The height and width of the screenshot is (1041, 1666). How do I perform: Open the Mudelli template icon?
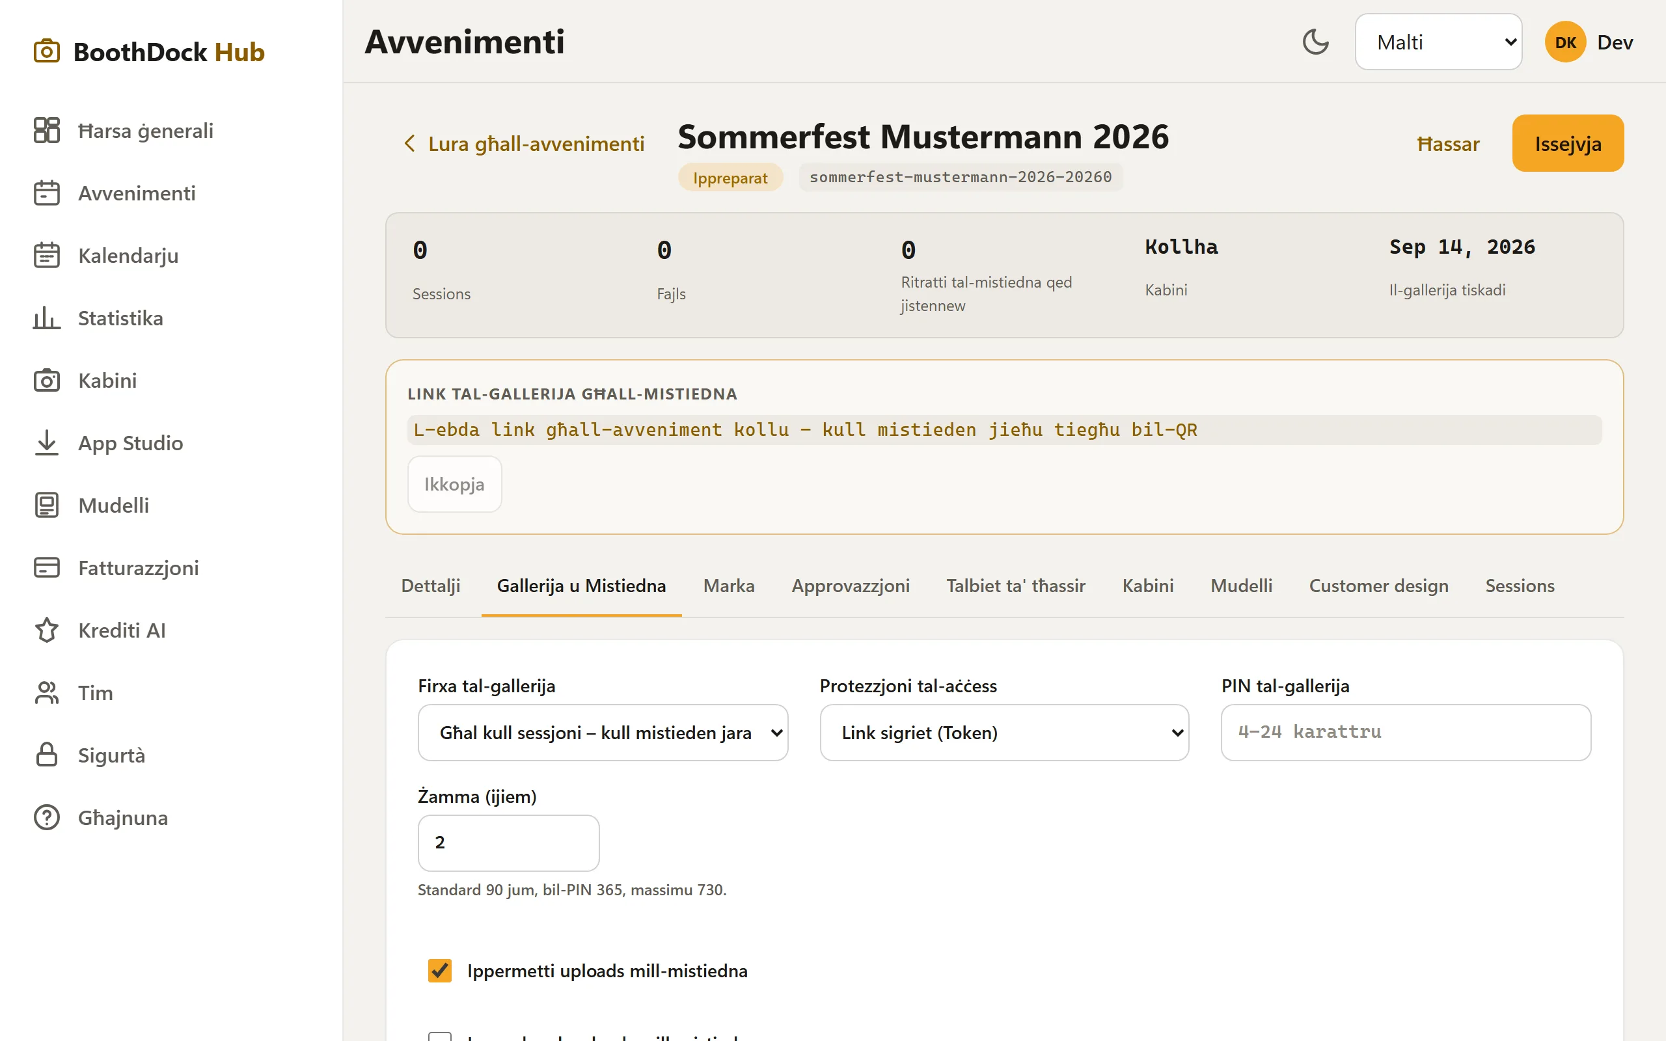(47, 506)
